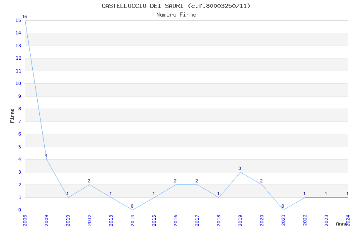Click y-axis tick value 8
This screenshot has height=228, width=352.
click(x=20, y=109)
